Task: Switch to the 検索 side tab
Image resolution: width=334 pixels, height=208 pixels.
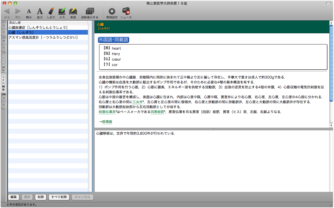Action: click(4, 29)
